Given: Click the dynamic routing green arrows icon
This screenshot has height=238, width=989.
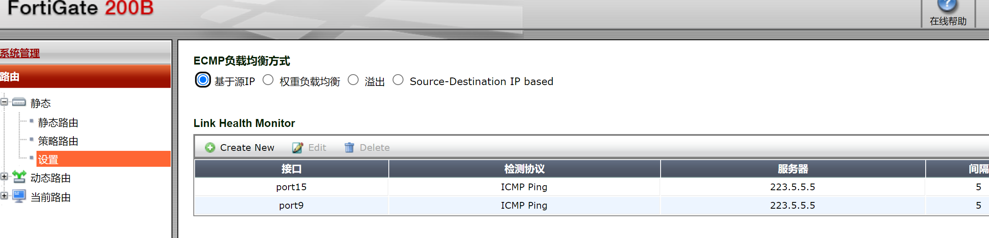Looking at the screenshot, I should tap(19, 177).
